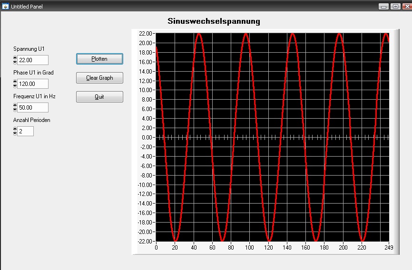Image resolution: width=412 pixels, height=270 pixels.
Task: Increase Phase U1 in Grad value
Action: [x=15, y=82]
